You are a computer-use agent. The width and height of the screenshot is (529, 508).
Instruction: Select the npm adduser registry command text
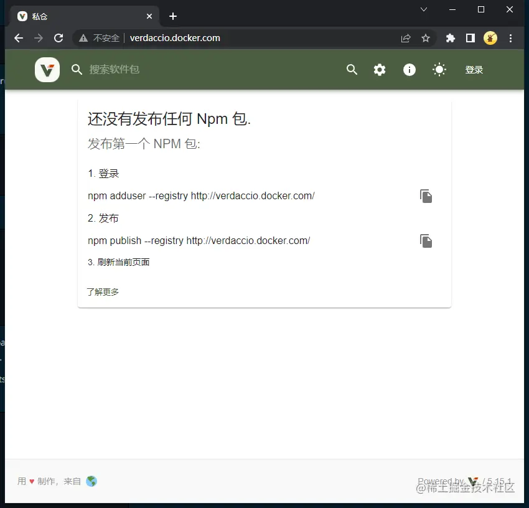[201, 195]
